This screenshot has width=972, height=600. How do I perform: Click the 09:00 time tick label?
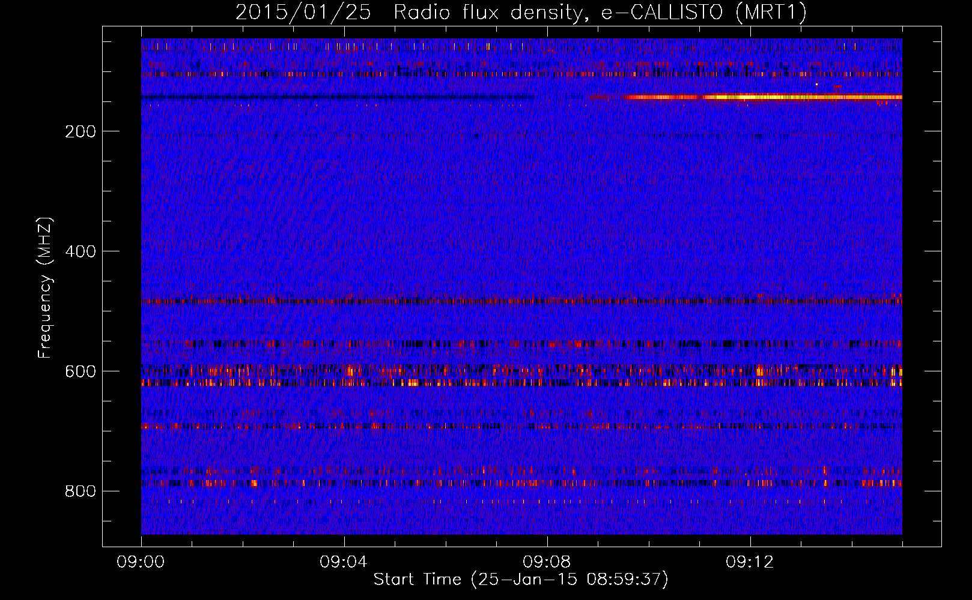[141, 562]
